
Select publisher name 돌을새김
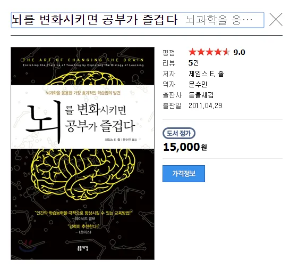[x=201, y=95]
